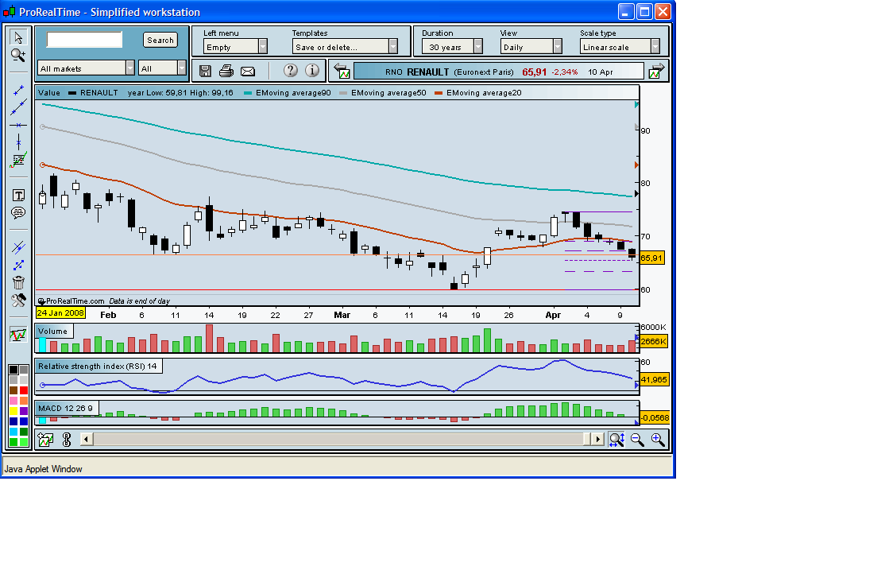885x578 pixels.
Task: Click the printer icon
Action: (x=226, y=71)
